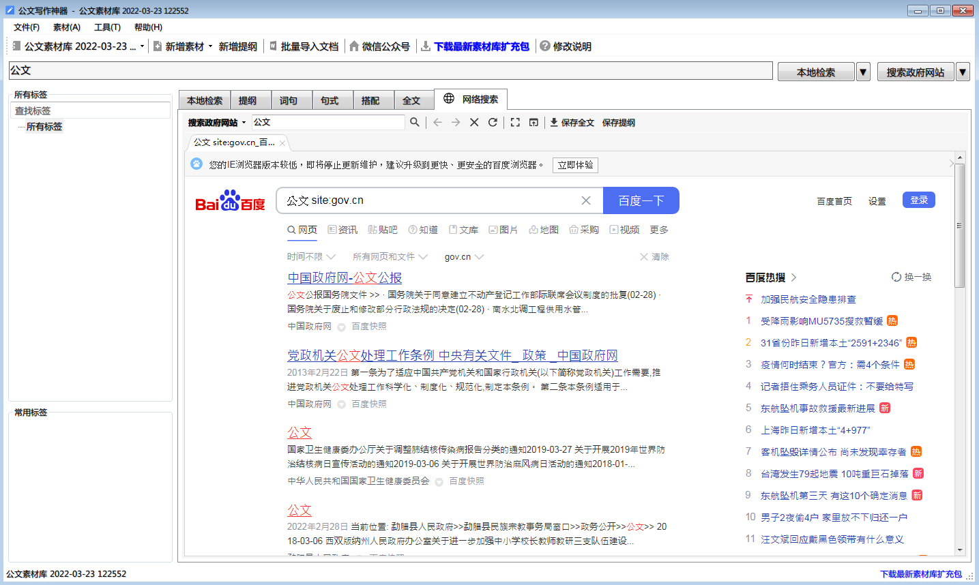
Task: Open the 中国政府网-公文公报 result link
Action: tap(345, 277)
